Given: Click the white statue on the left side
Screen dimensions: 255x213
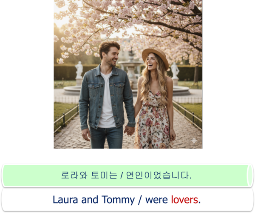Looking at the screenshot, I should [x=79, y=73].
